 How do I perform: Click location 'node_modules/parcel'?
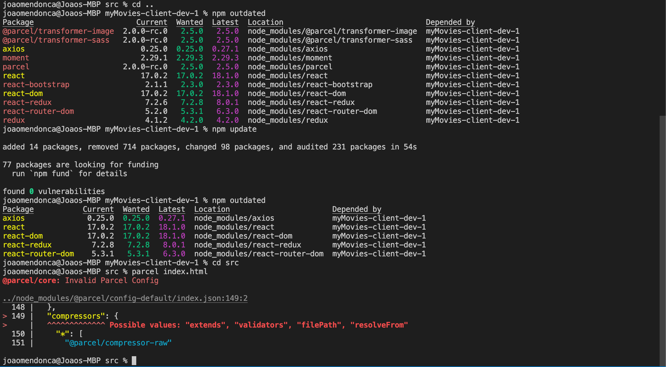[x=290, y=67]
